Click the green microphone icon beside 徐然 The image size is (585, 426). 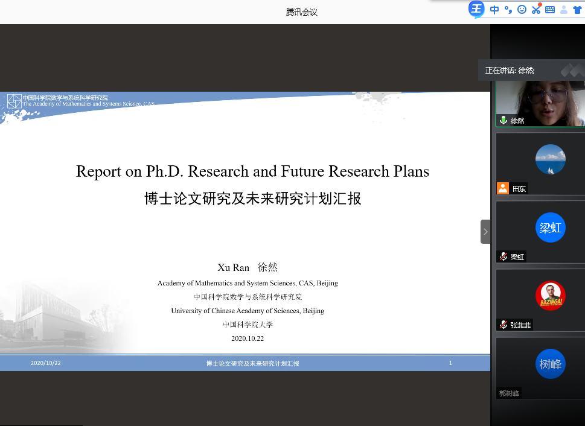503,121
